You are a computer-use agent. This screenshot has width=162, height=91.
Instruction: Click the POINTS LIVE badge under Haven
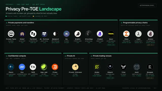[x=111, y=45]
